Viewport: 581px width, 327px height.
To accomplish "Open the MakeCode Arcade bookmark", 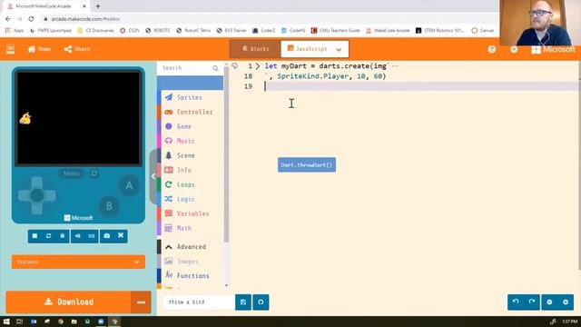I will pos(388,30).
